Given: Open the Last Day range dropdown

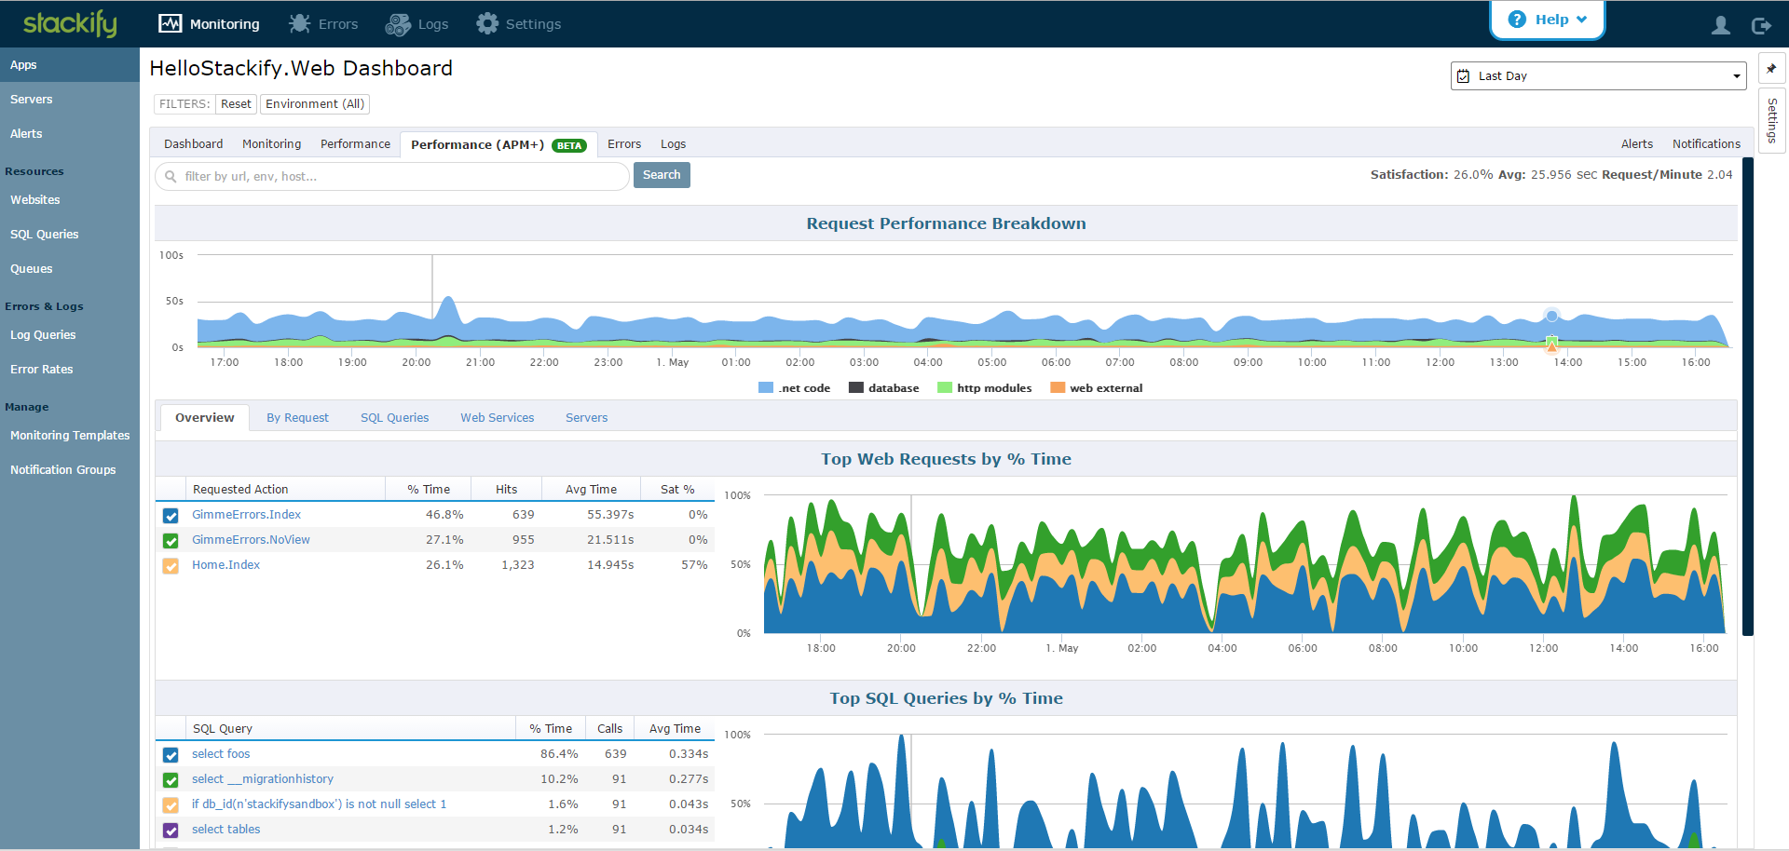Looking at the screenshot, I should click(1598, 76).
